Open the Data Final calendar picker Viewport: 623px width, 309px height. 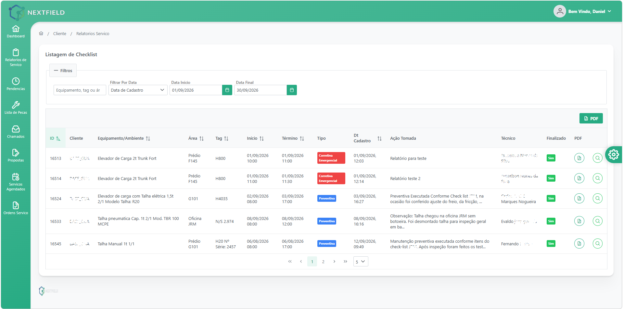(292, 90)
